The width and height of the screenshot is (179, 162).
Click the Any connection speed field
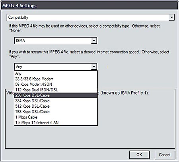click(x=53, y=67)
